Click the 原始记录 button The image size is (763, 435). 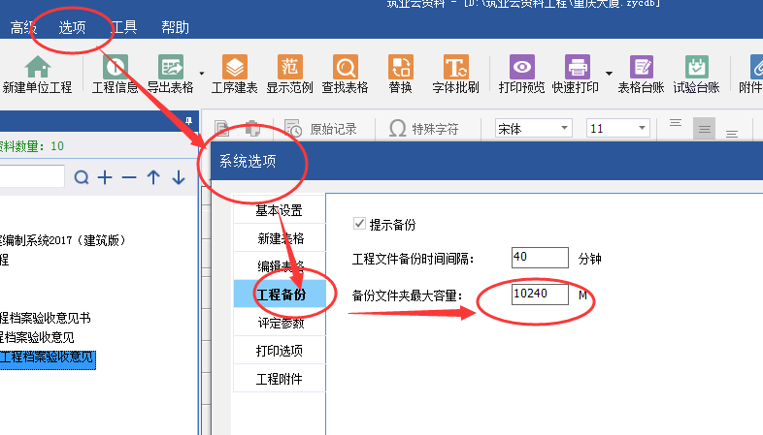[321, 128]
